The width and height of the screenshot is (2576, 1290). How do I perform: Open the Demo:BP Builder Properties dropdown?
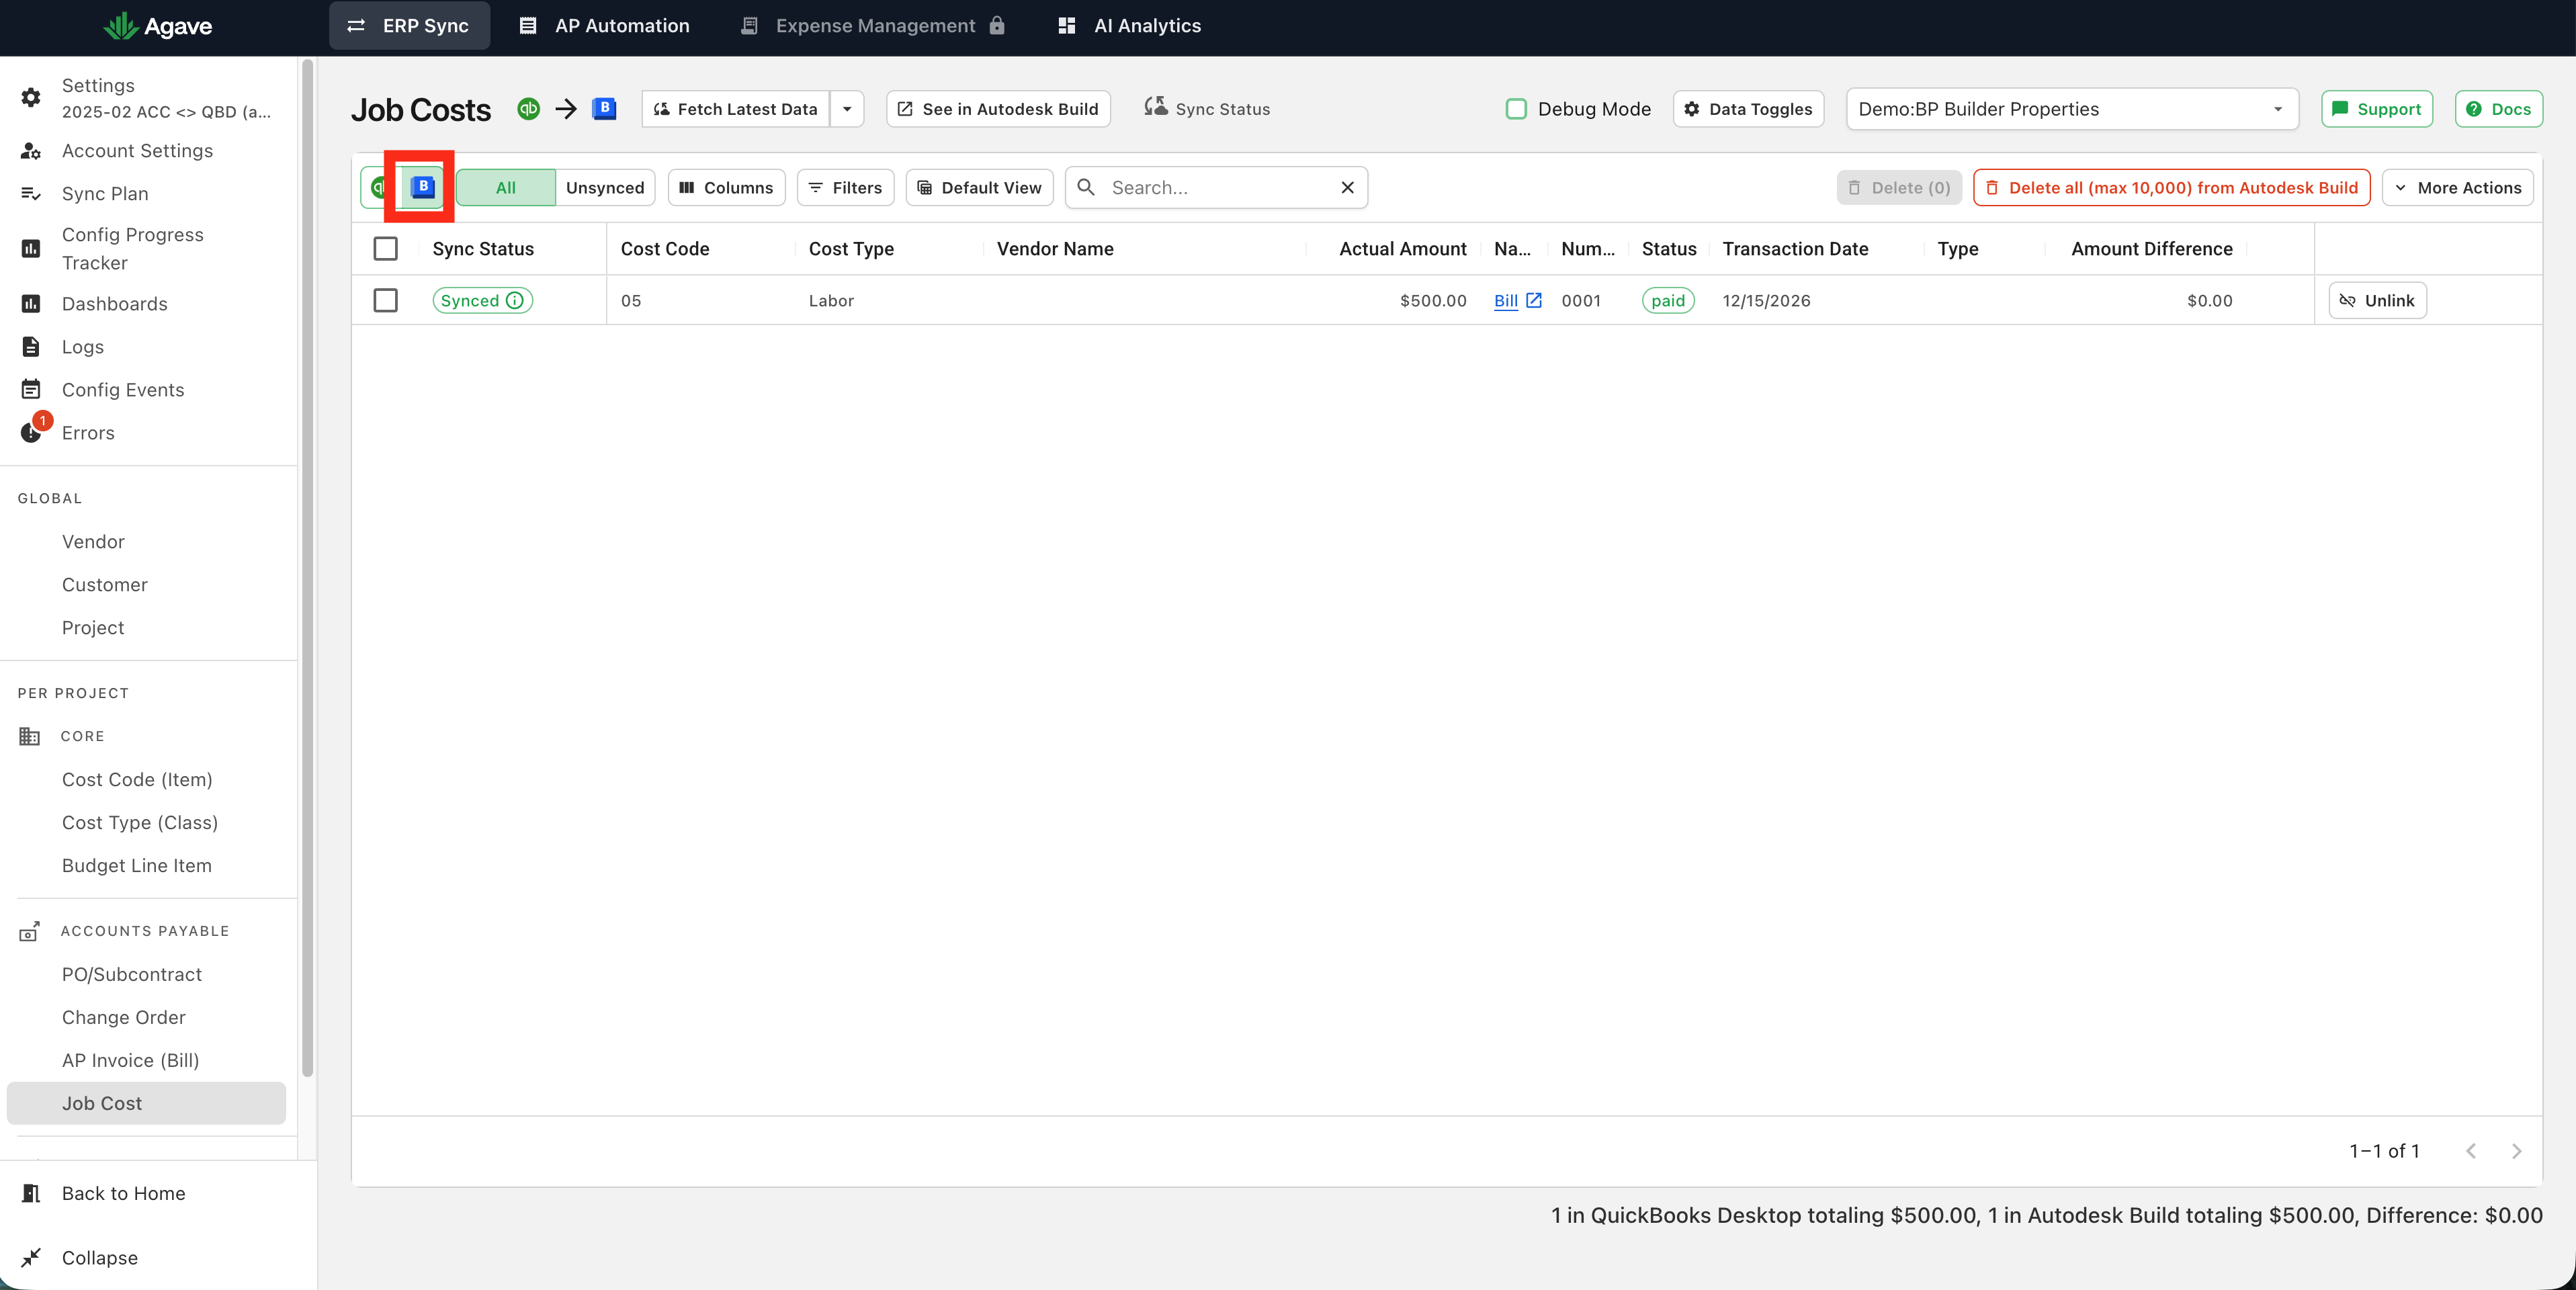pos(2071,109)
